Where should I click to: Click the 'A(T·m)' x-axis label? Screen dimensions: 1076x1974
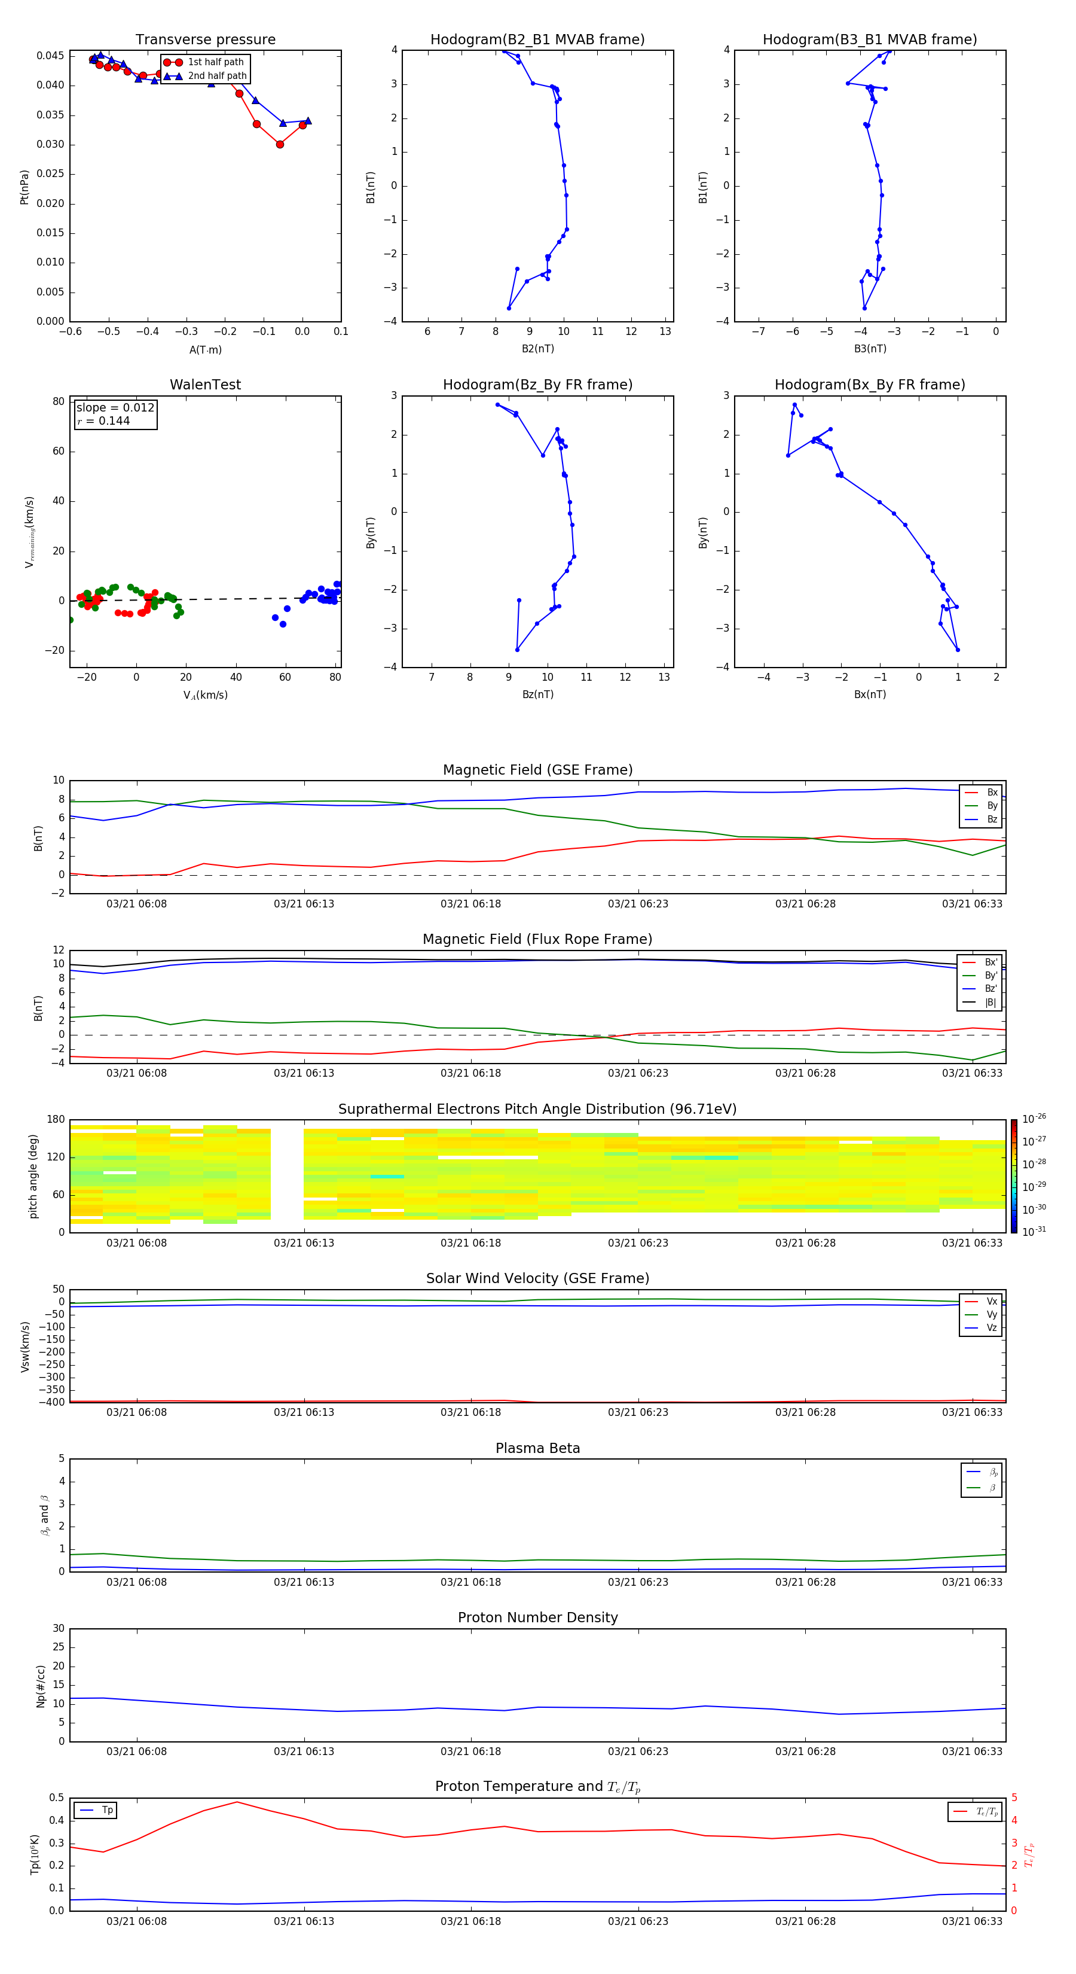coord(205,350)
